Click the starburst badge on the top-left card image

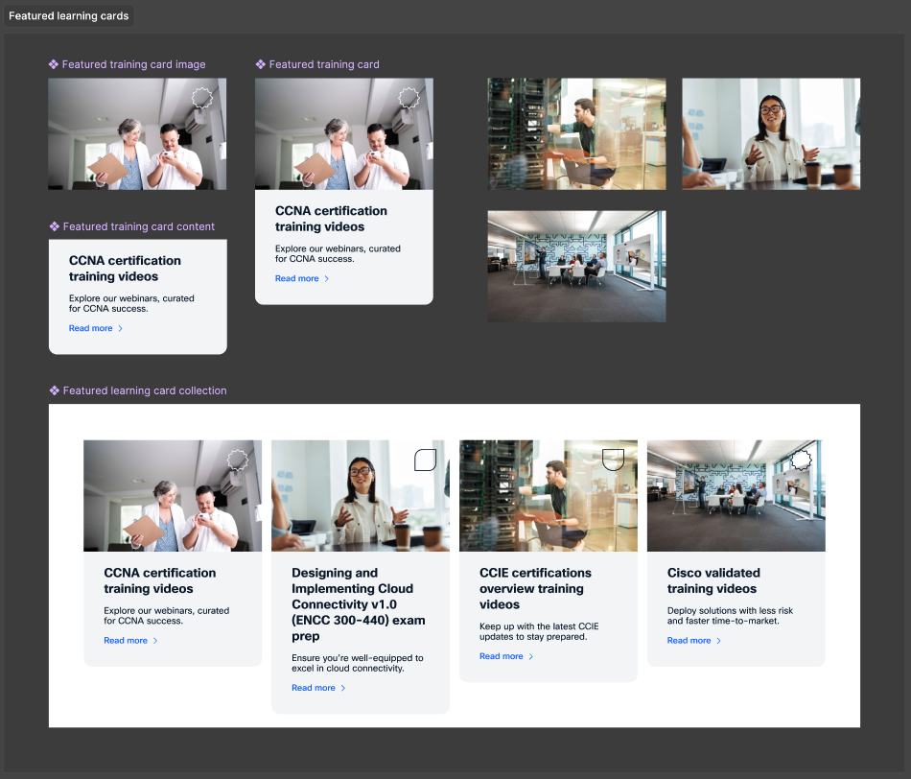point(202,98)
